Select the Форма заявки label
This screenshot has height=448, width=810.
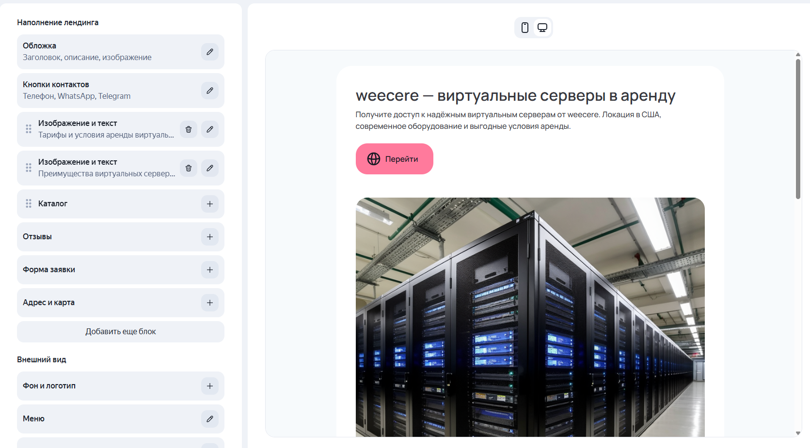coord(49,270)
